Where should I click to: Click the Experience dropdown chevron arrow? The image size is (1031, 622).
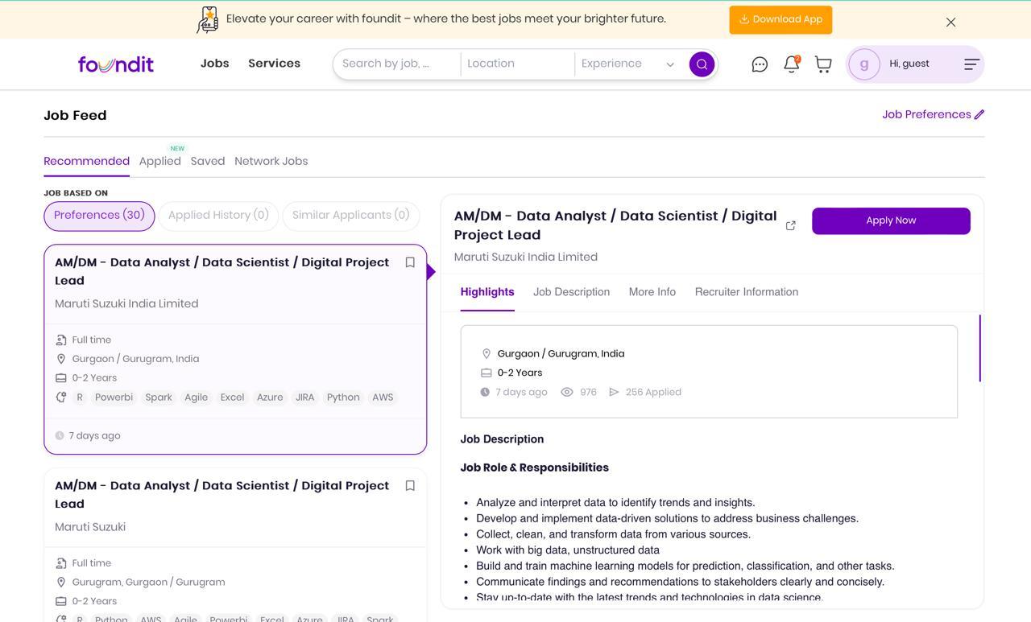[x=669, y=64]
